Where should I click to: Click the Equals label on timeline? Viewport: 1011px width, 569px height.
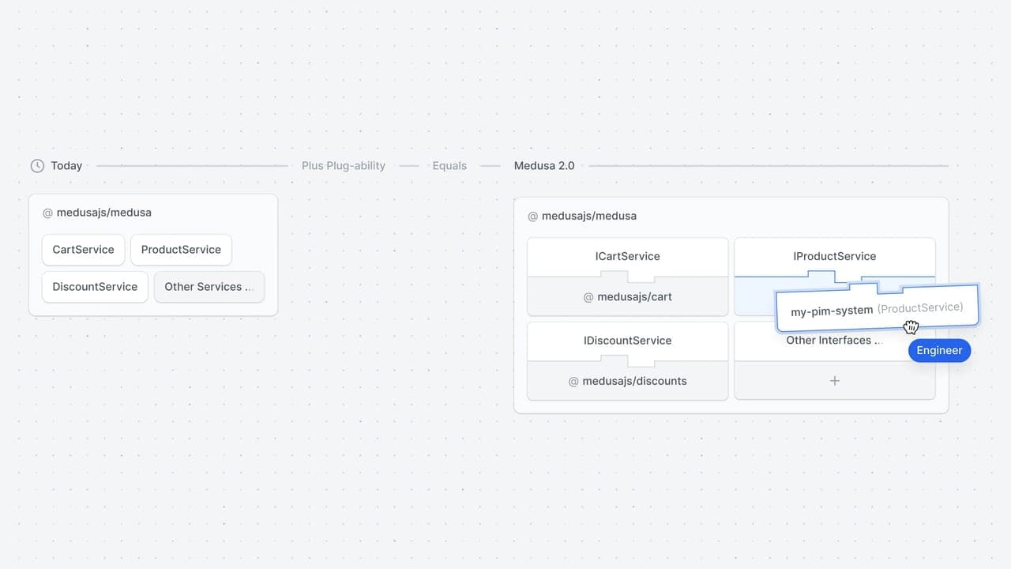[x=449, y=166]
